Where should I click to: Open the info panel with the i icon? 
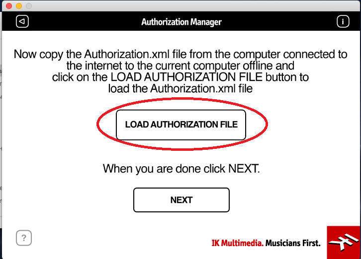point(343,21)
